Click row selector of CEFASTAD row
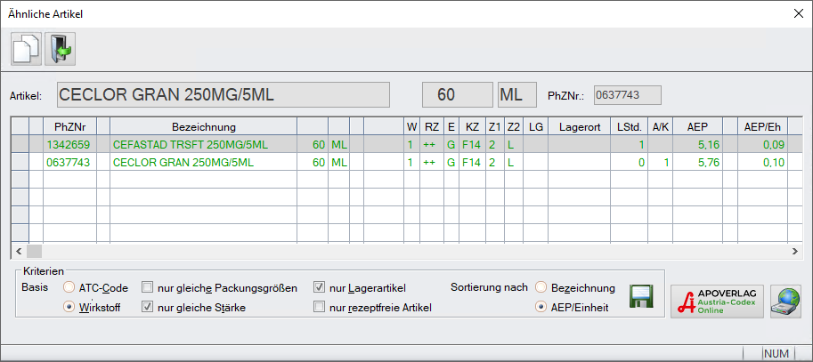 (x=20, y=145)
